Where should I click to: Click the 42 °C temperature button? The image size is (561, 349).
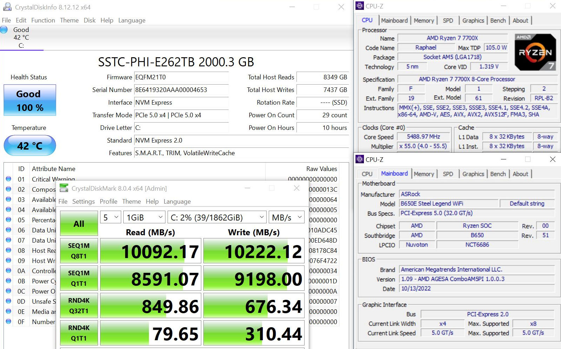click(30, 145)
